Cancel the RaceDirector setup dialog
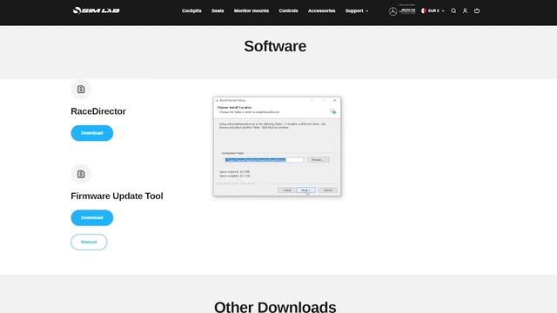Screen dimensions: 557x313 click(327, 190)
